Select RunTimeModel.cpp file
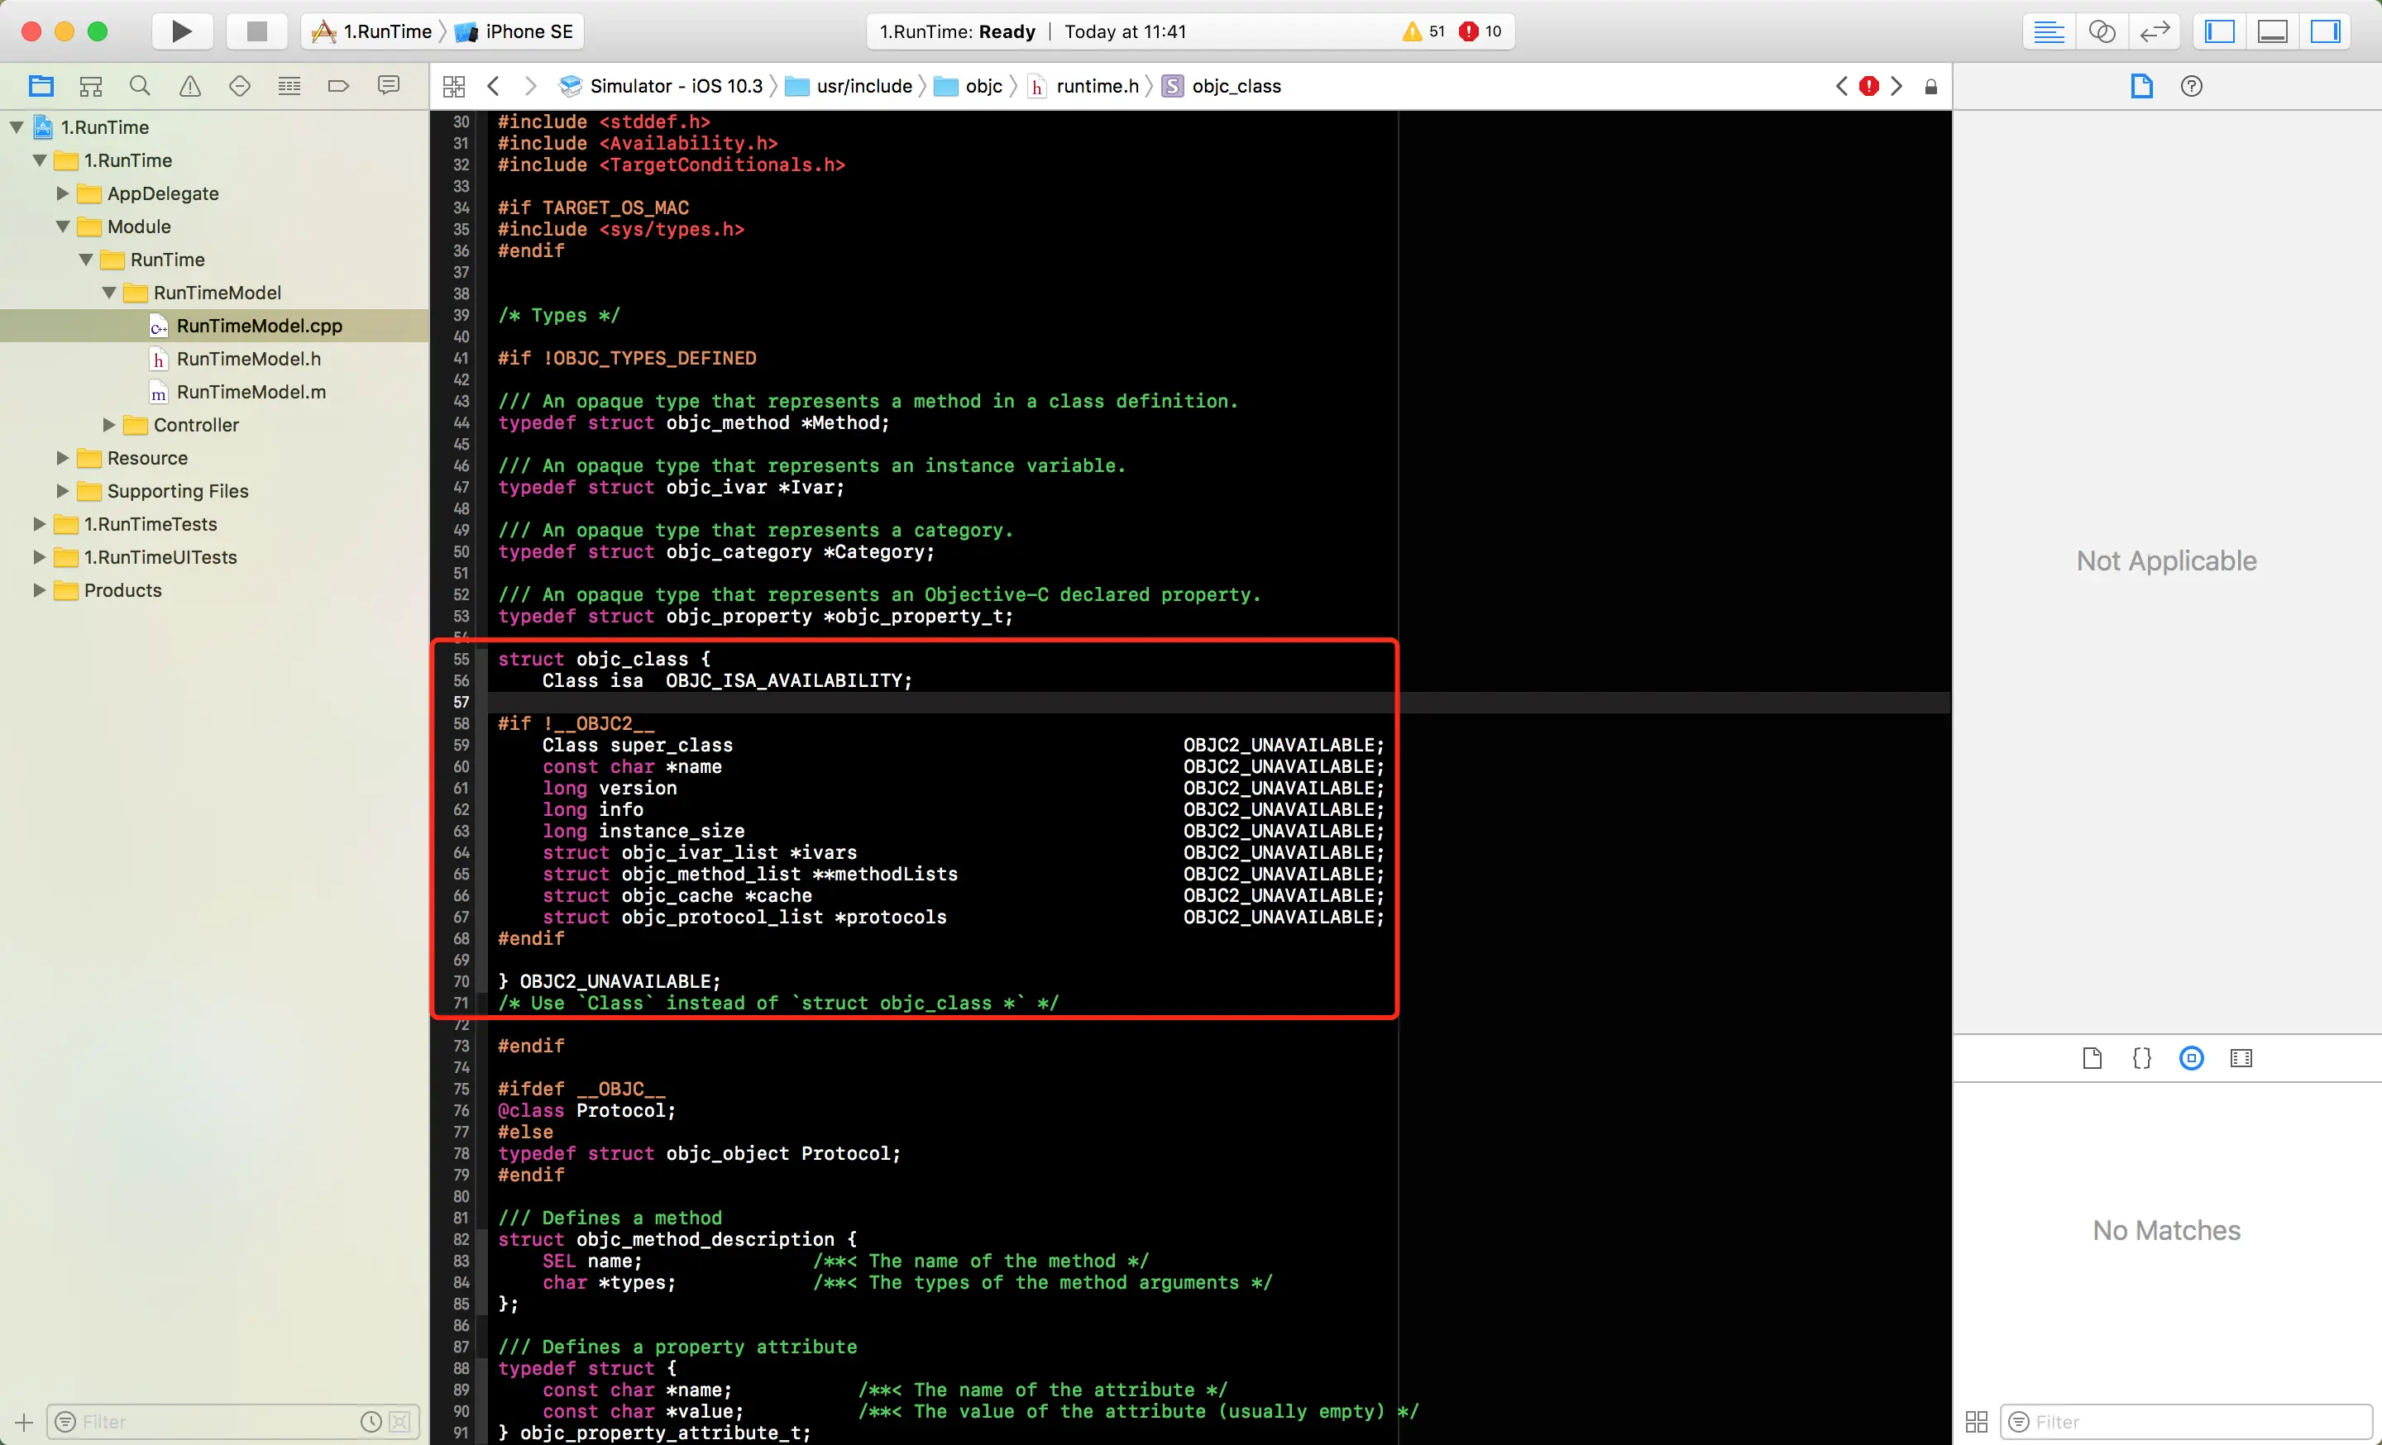The height and width of the screenshot is (1445, 2382). (x=214, y=326)
